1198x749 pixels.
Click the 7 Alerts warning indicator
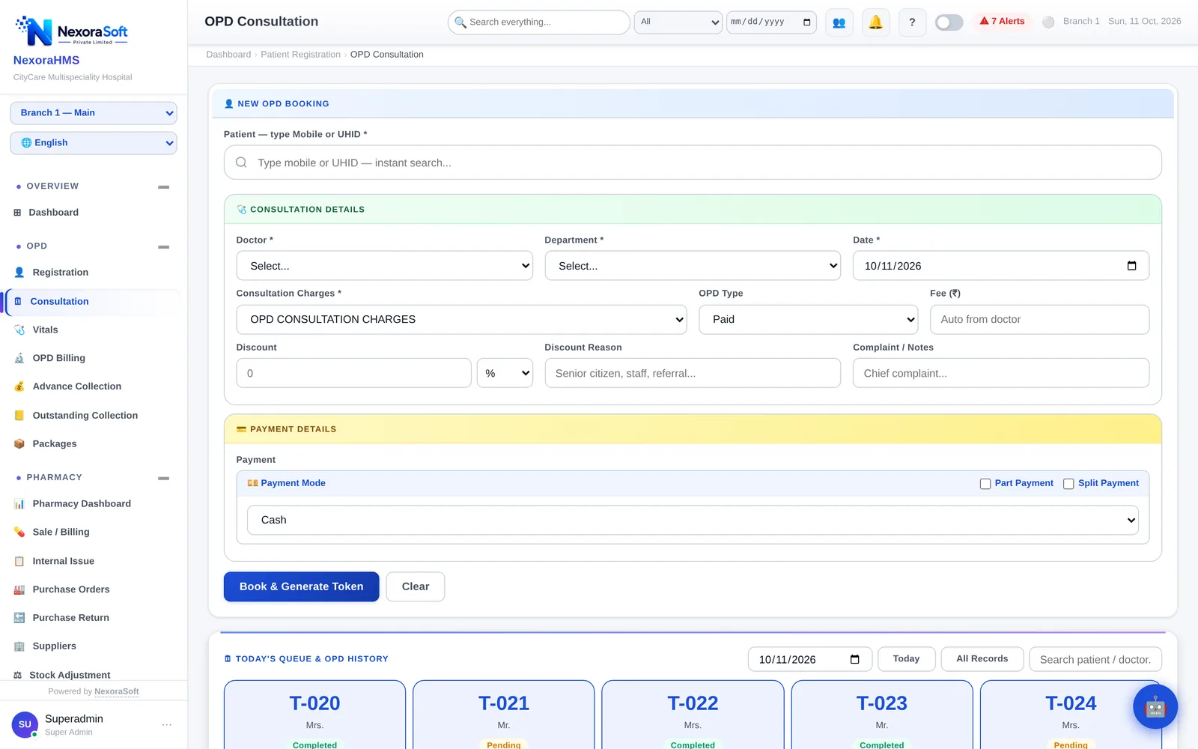click(1003, 21)
